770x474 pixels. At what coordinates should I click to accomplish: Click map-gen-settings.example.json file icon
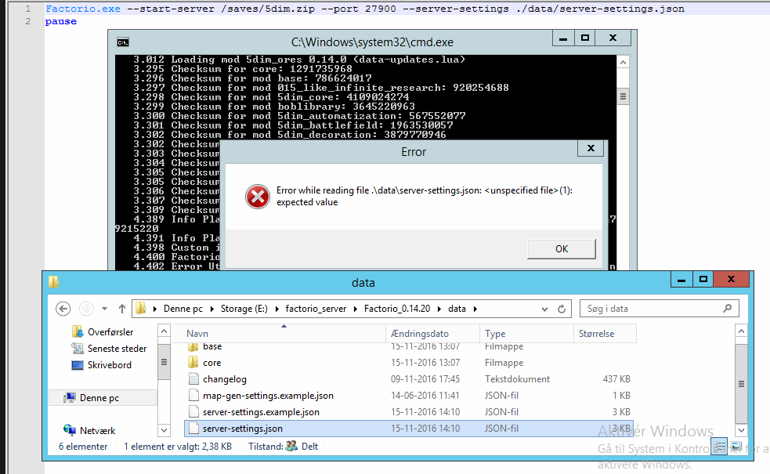(x=193, y=396)
